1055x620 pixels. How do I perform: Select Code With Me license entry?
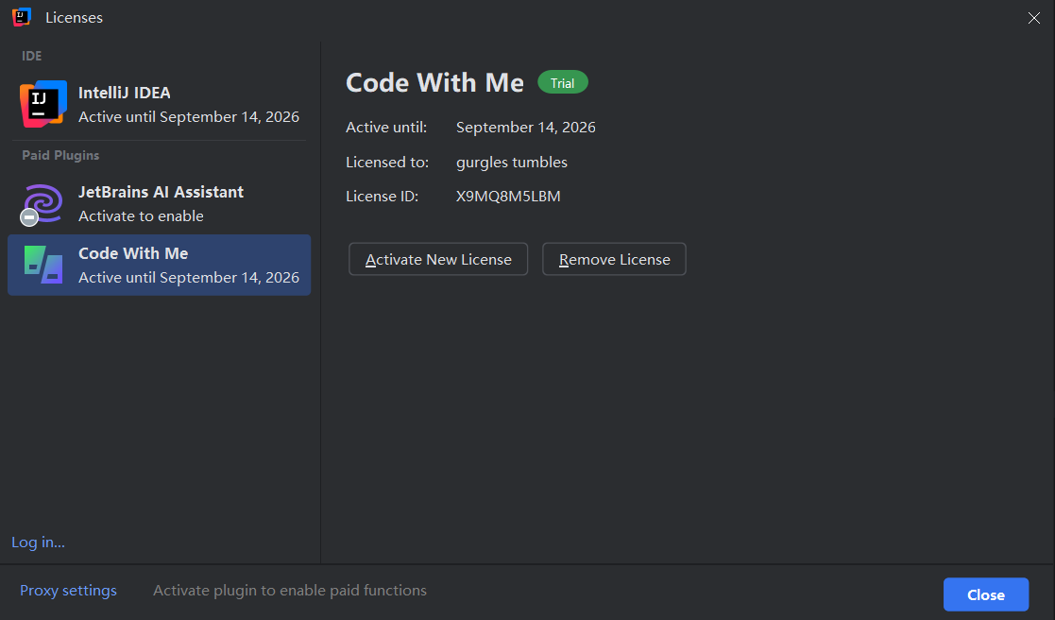[159, 266]
